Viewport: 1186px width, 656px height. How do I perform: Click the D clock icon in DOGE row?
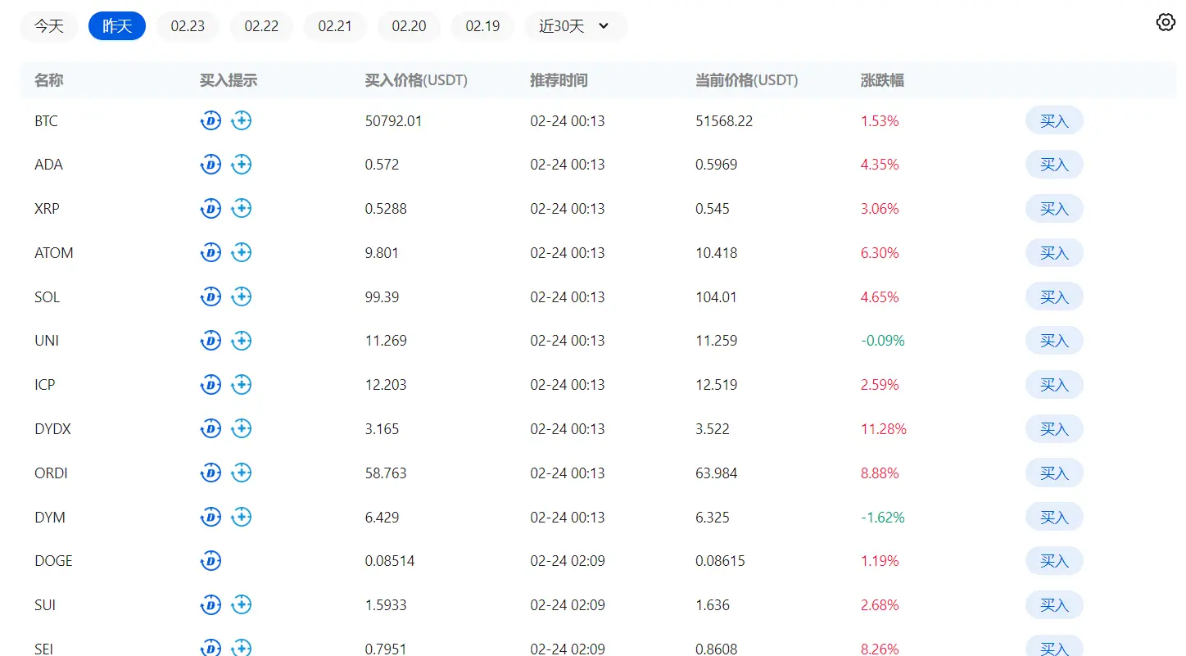211,561
